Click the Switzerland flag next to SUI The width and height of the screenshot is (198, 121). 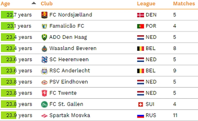140,104
